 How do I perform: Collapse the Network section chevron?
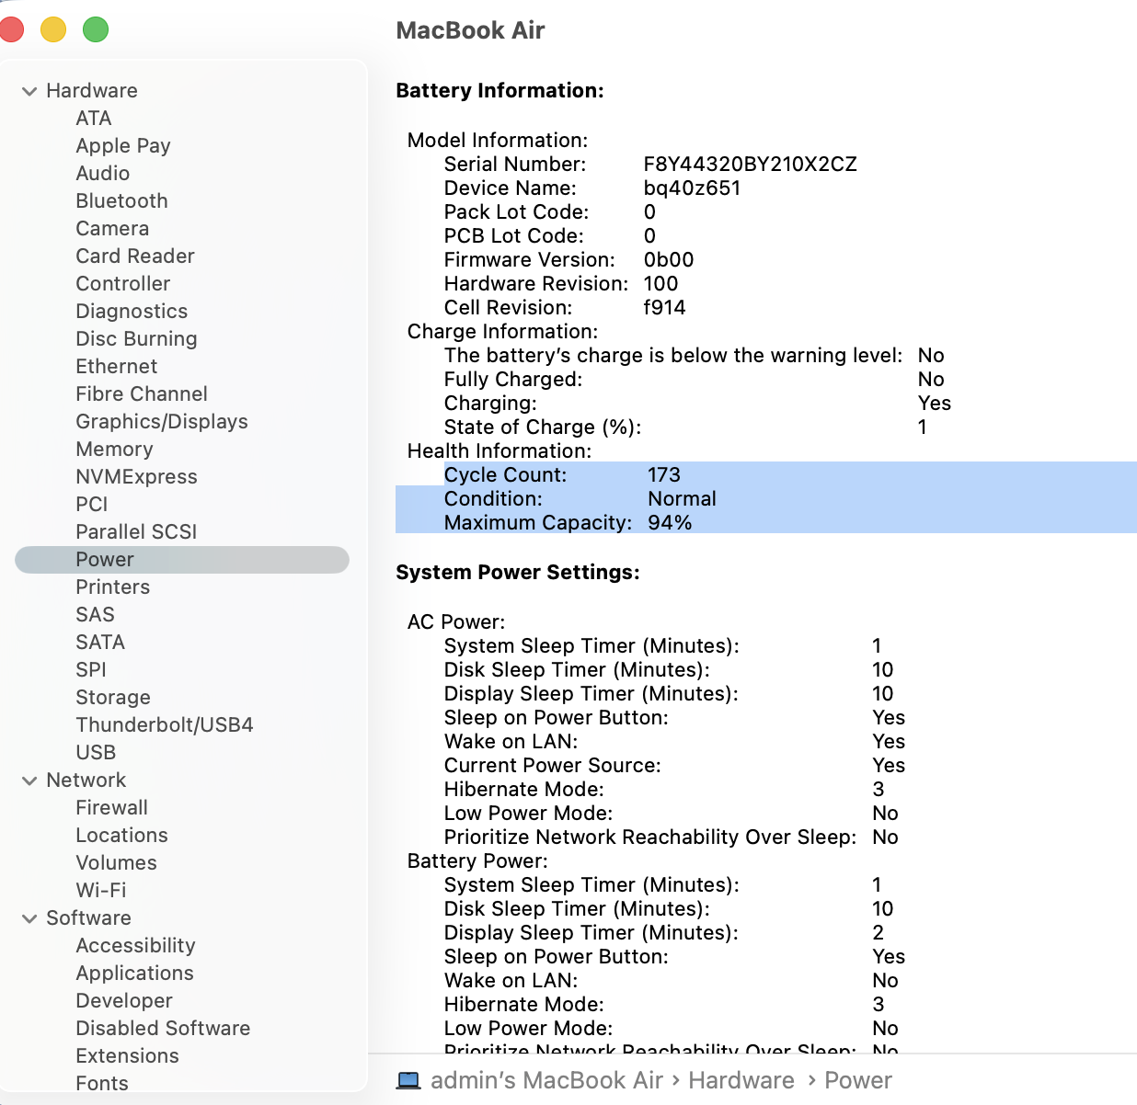(29, 780)
